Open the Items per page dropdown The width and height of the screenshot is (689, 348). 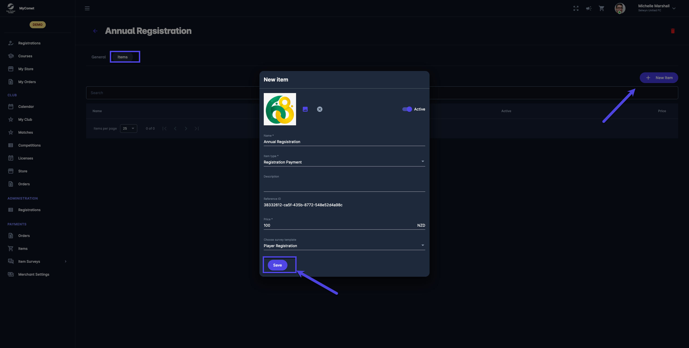pyautogui.click(x=128, y=129)
